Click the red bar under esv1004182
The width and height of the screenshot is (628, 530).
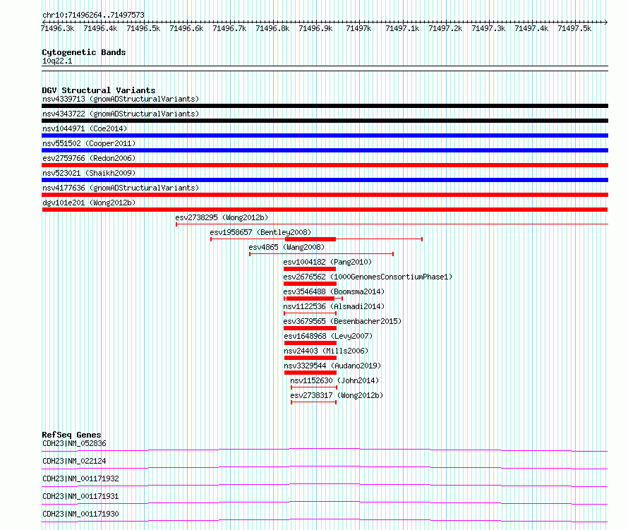tap(310, 269)
